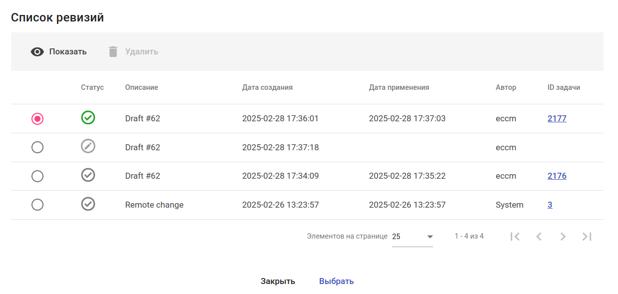Click the trash bin Удалить icon
Viewport: 618px width, 294px height.
pos(113,52)
